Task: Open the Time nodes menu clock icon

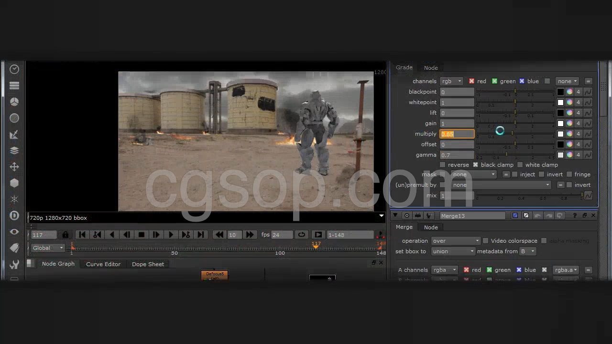Action: click(14, 69)
